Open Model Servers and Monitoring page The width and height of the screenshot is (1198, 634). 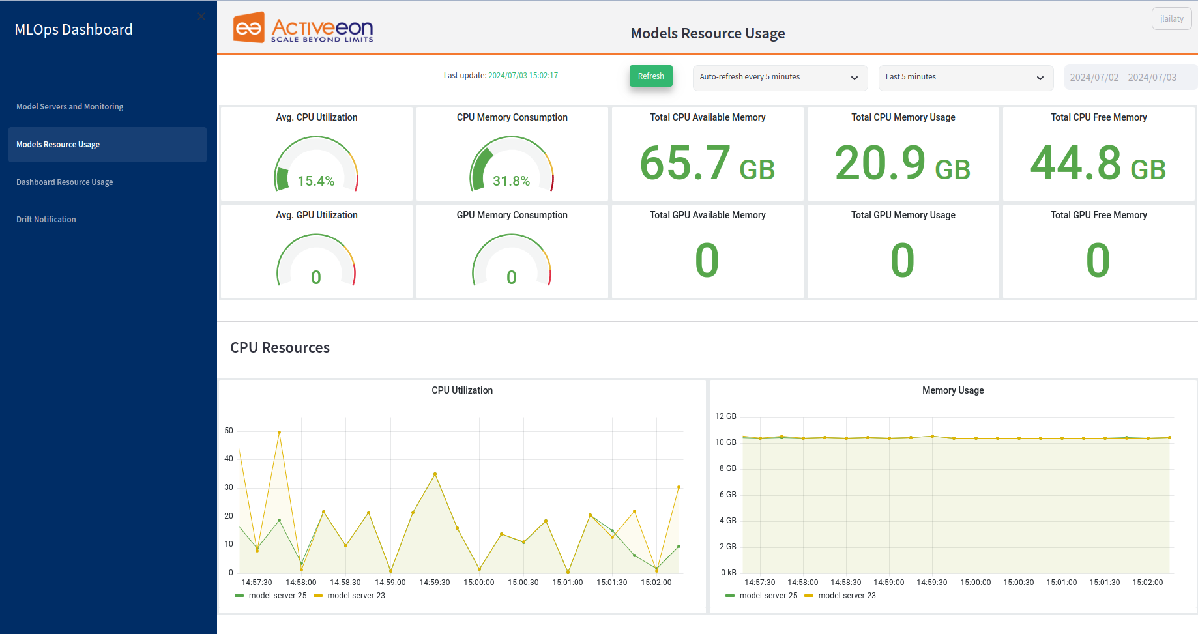click(70, 107)
